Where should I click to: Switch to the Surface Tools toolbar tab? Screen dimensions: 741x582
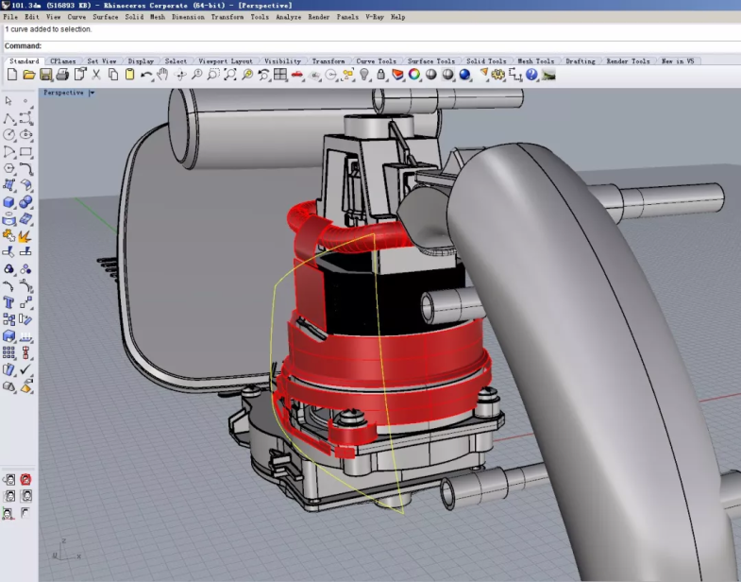click(431, 61)
